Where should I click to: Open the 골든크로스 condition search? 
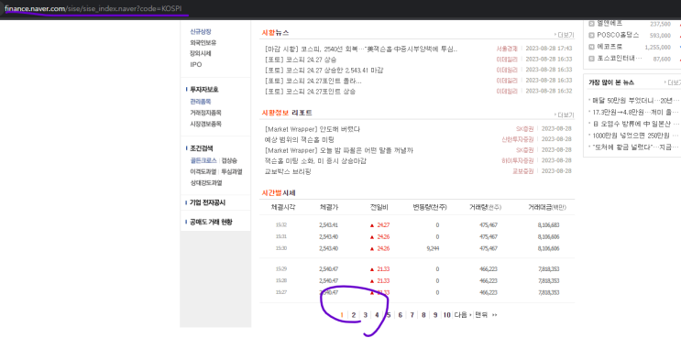203,160
